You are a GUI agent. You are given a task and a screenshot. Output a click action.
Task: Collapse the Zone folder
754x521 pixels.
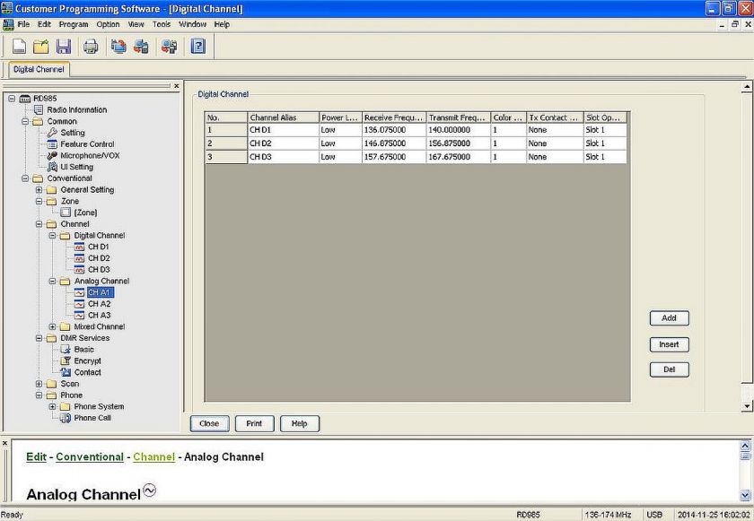pyautogui.click(x=39, y=201)
